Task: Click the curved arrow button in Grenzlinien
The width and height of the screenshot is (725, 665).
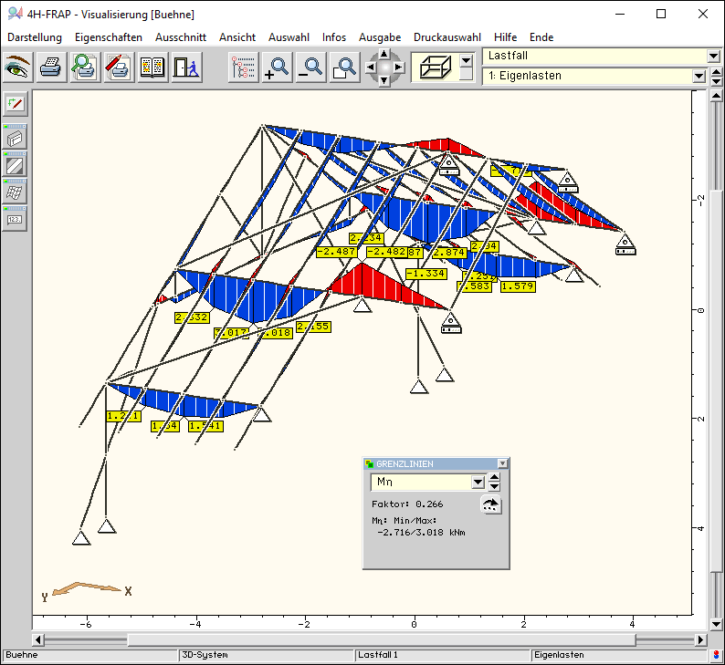Action: 491,506
